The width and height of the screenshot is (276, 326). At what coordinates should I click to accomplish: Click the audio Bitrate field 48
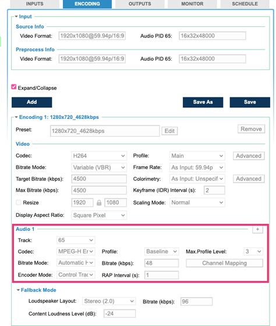(x=161, y=263)
